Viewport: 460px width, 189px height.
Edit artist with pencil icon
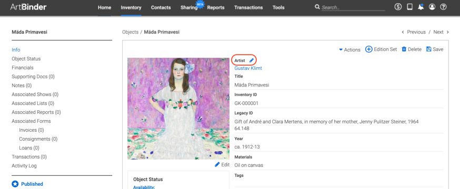pyautogui.click(x=251, y=60)
